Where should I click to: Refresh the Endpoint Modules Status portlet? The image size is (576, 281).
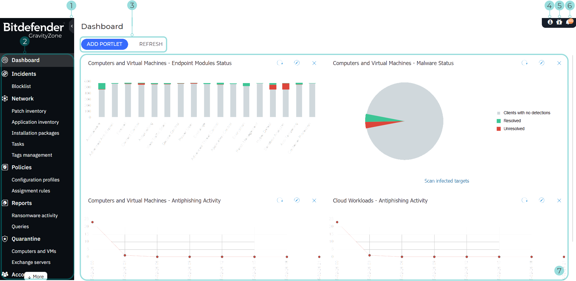(x=280, y=63)
